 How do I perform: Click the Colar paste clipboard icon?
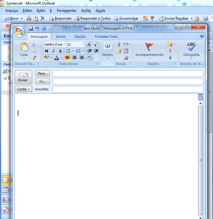tap(24, 47)
